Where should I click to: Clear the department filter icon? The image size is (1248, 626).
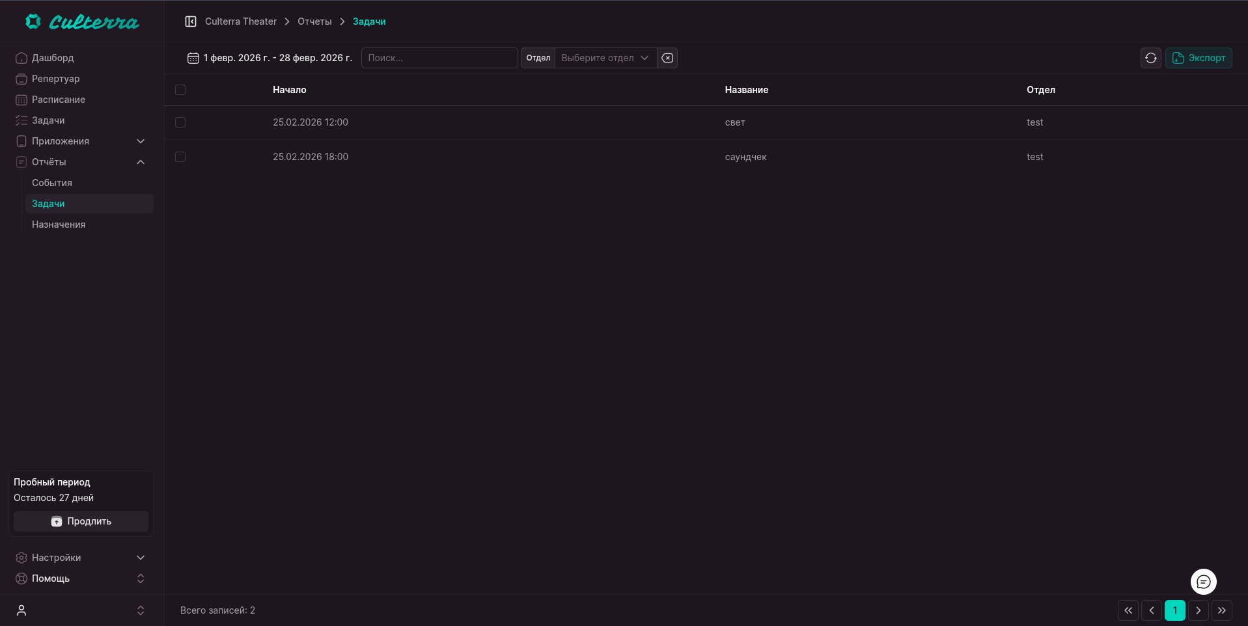[x=667, y=58]
